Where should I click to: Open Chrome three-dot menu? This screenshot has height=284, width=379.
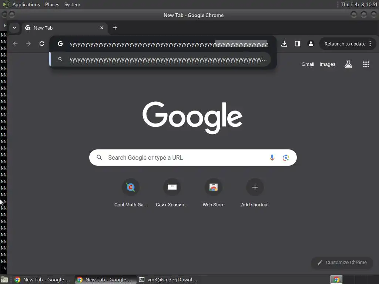pos(370,44)
